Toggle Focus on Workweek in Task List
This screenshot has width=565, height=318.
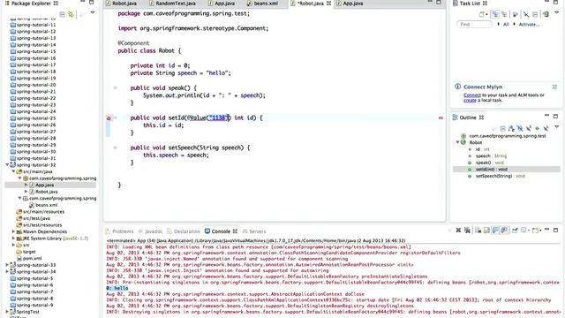516,14
